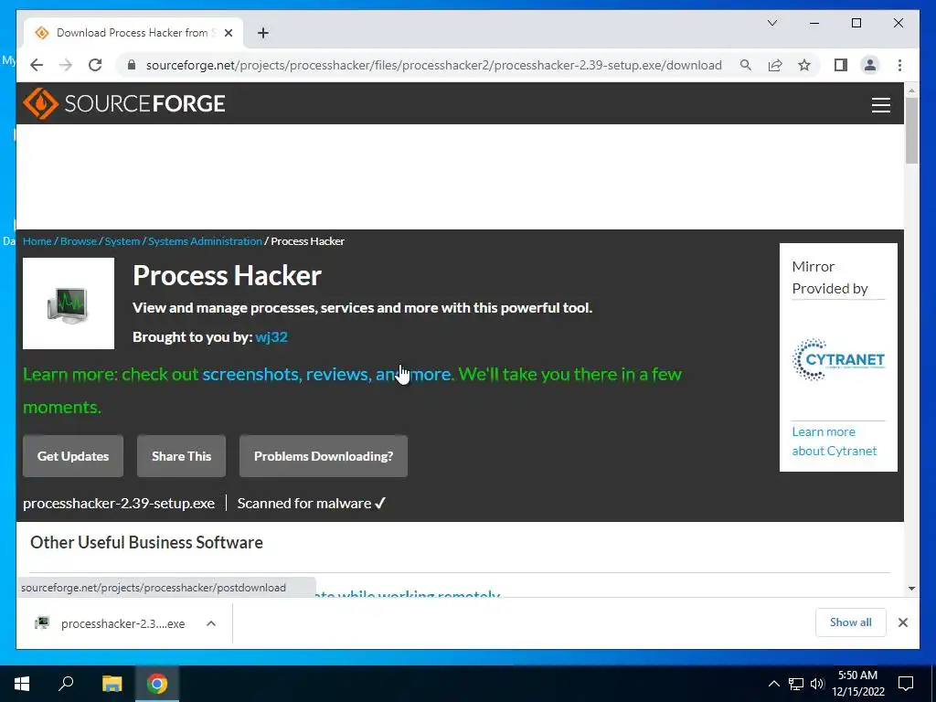Image resolution: width=936 pixels, height=702 pixels.
Task: Open the notification center icon
Action: pyautogui.click(x=906, y=684)
